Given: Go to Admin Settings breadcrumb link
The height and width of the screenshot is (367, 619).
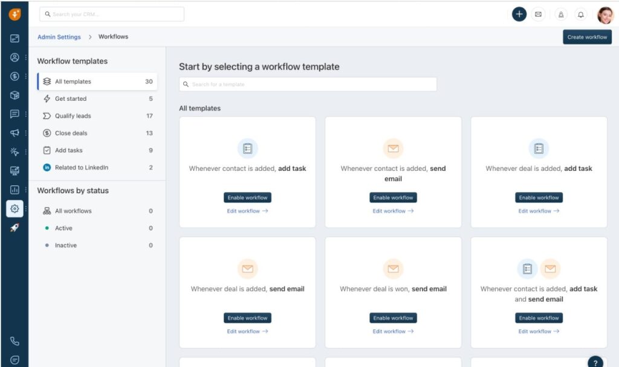Looking at the screenshot, I should coord(59,37).
